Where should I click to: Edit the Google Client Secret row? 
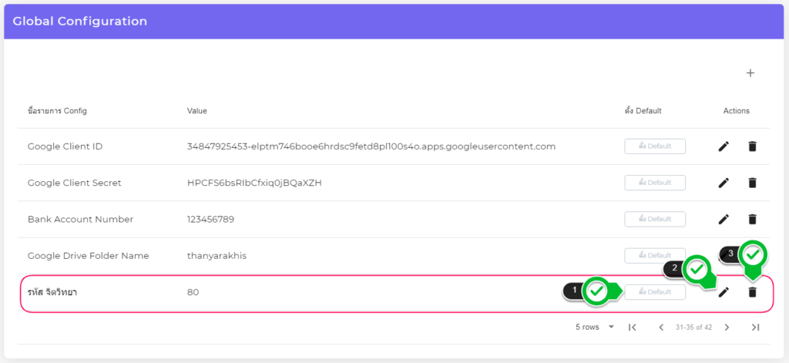(724, 183)
